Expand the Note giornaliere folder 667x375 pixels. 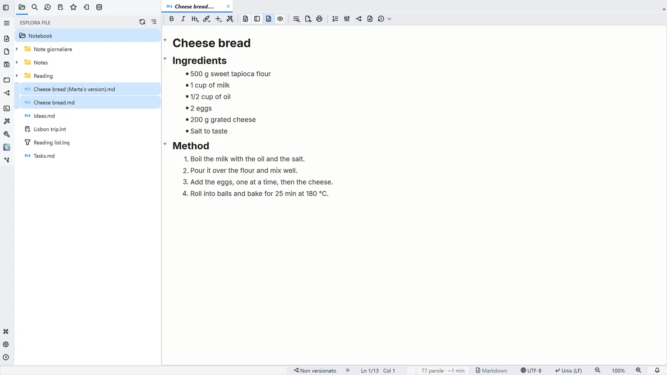[x=17, y=49]
